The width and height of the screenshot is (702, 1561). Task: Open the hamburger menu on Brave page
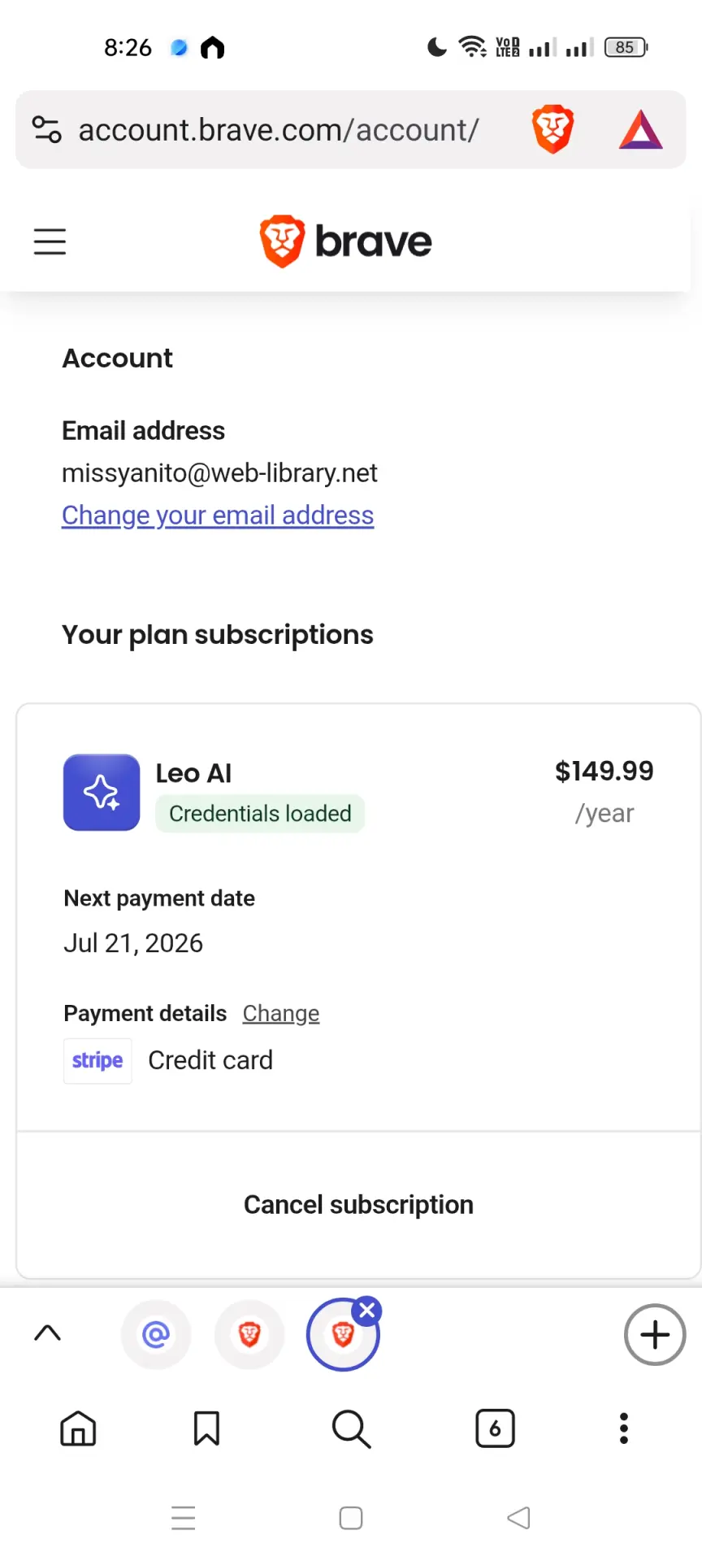[50, 241]
